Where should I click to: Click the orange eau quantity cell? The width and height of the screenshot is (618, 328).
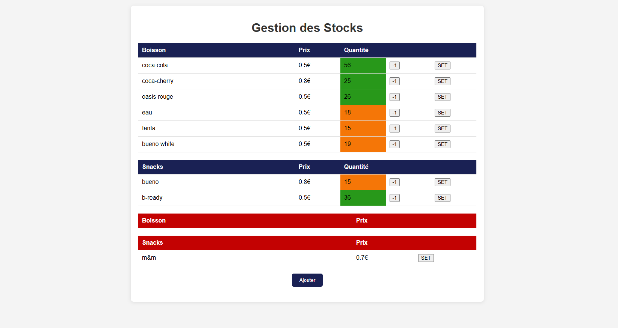363,113
